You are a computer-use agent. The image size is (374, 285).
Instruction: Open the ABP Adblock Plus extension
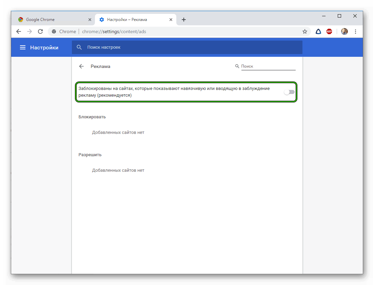tap(329, 31)
